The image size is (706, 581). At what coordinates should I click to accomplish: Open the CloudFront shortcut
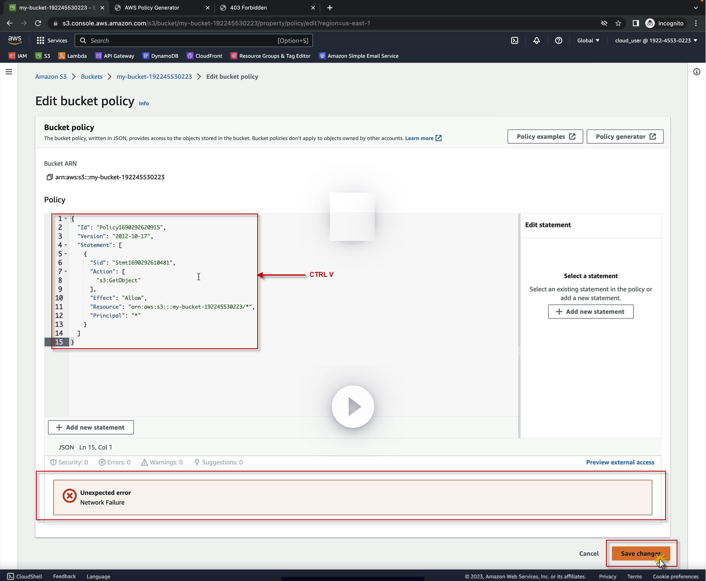(205, 56)
